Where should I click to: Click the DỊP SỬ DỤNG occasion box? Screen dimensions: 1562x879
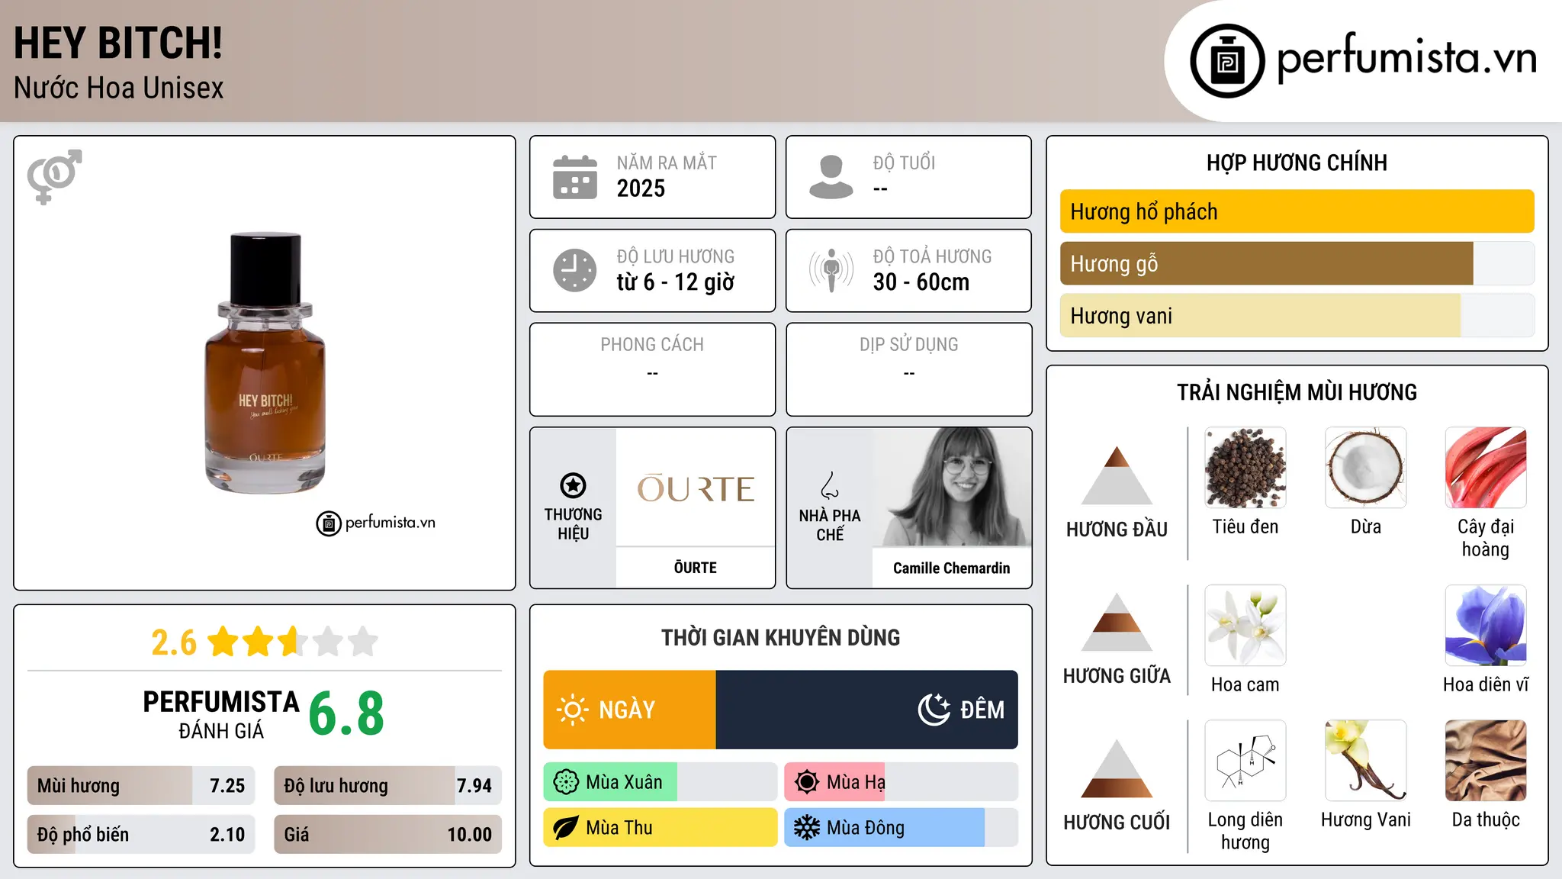point(909,369)
